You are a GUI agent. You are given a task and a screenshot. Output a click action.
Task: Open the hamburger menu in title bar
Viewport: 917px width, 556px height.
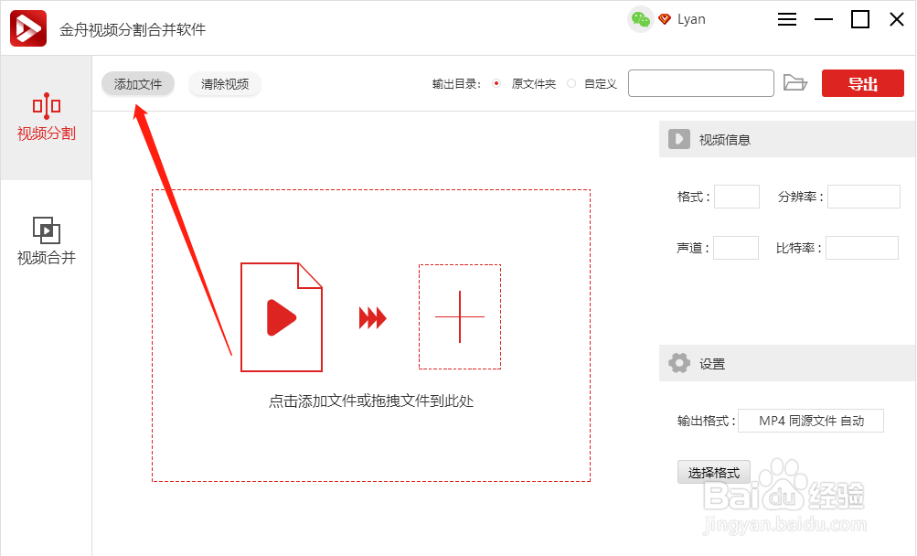[786, 18]
